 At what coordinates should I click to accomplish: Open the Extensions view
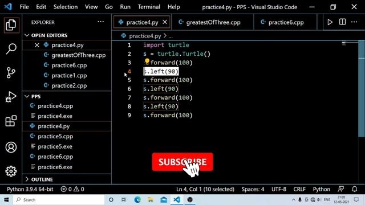[11, 121]
